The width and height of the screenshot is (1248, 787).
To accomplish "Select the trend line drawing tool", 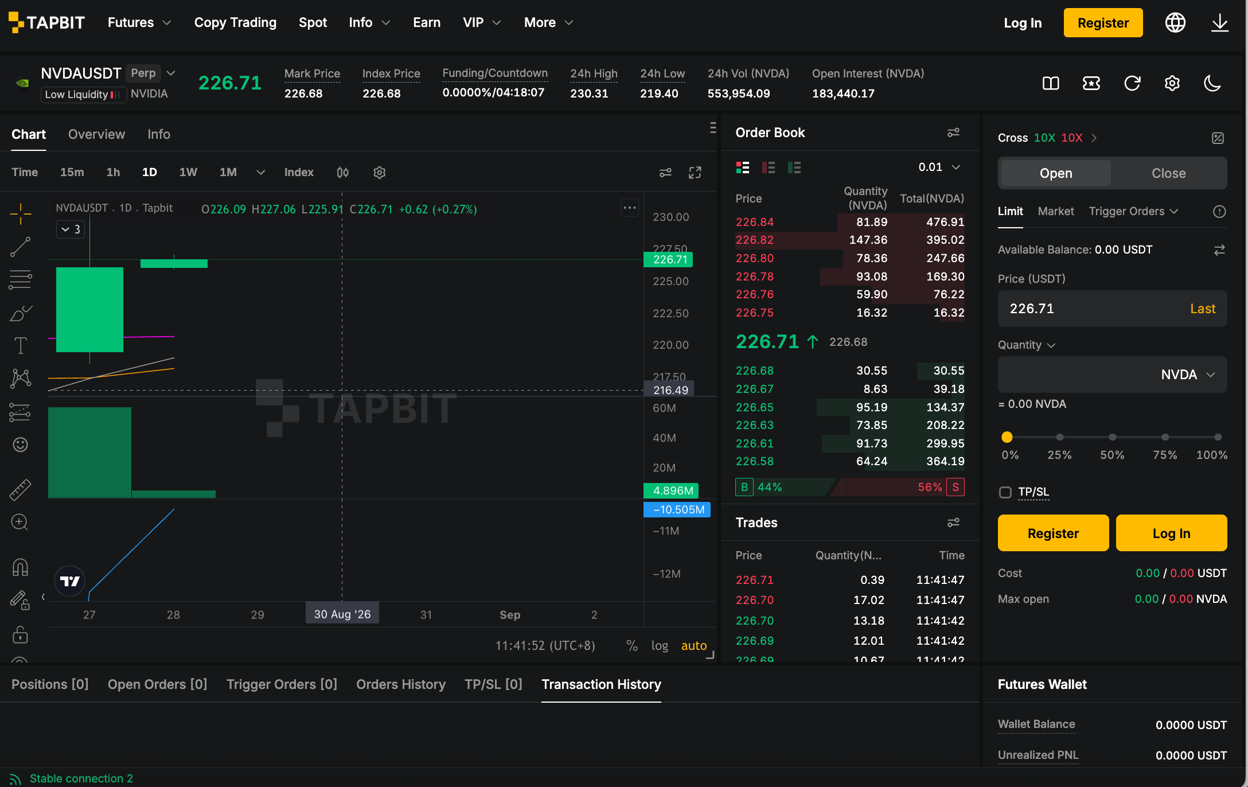I will click(20, 247).
